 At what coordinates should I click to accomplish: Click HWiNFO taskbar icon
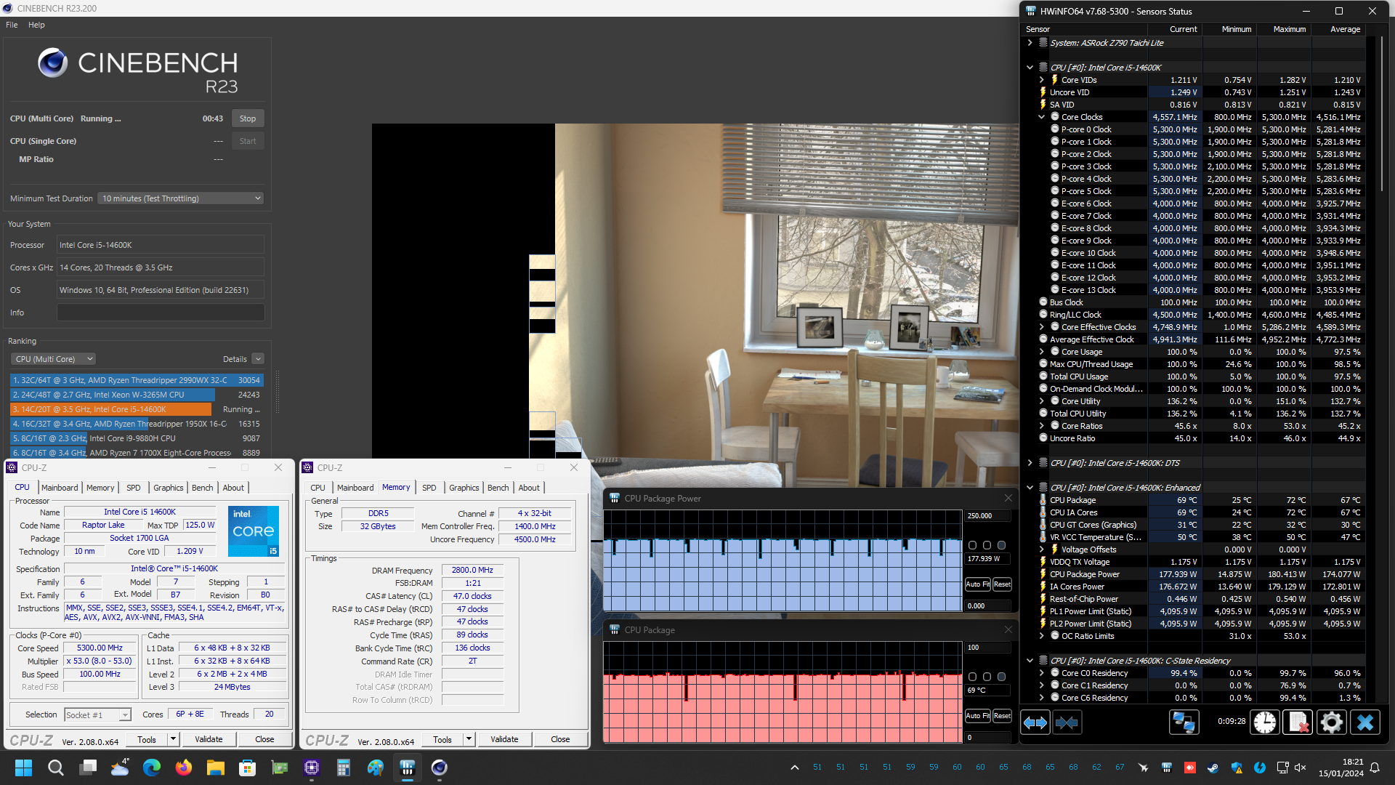click(407, 768)
